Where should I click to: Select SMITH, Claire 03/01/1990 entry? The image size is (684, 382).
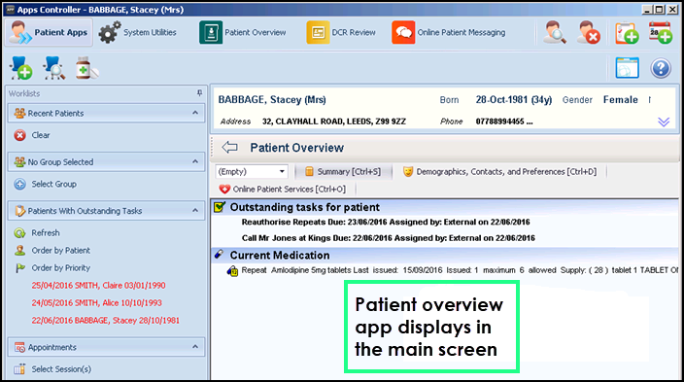[x=98, y=286]
